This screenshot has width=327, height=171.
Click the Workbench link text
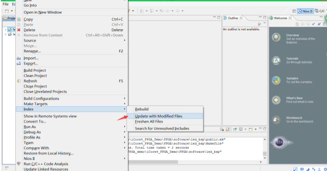pyautogui.click(x=294, y=118)
